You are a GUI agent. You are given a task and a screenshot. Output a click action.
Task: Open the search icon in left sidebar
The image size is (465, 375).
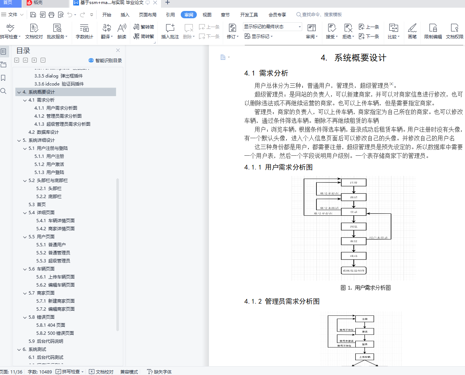point(3,91)
